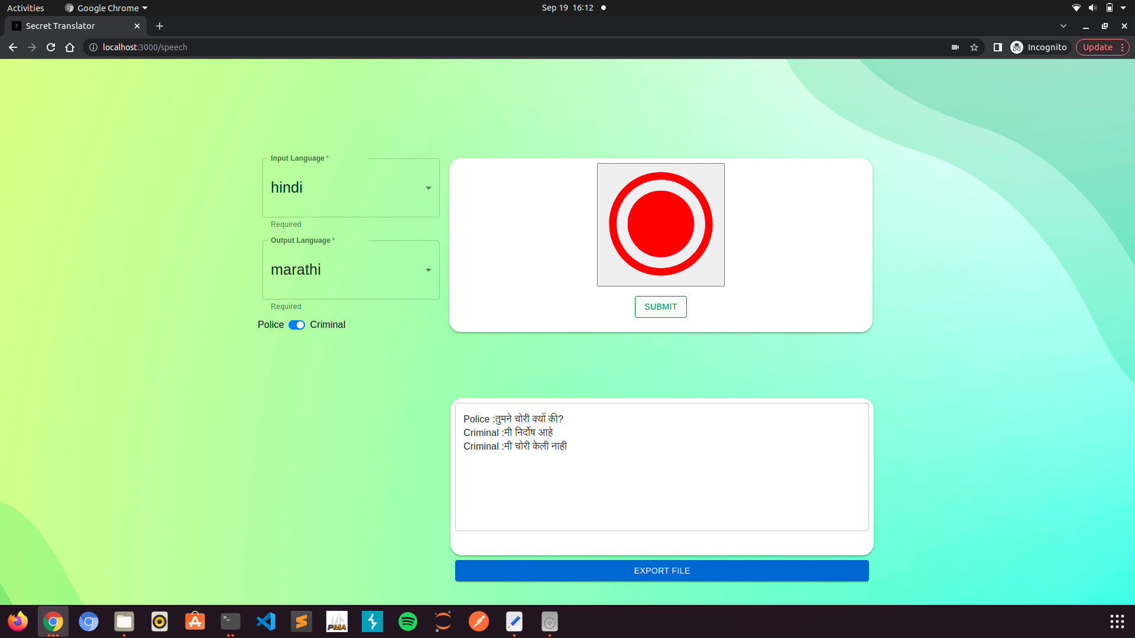The height and width of the screenshot is (638, 1135).
Task: Launch Firefox from the dock
Action: coord(18,621)
